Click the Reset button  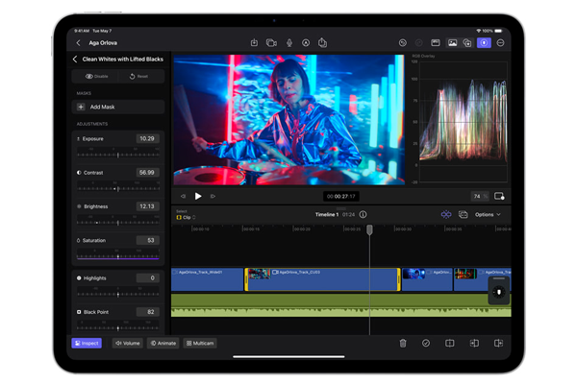coord(138,76)
